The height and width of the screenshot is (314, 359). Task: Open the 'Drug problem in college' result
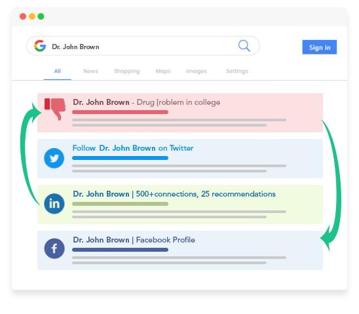pyautogui.click(x=147, y=102)
